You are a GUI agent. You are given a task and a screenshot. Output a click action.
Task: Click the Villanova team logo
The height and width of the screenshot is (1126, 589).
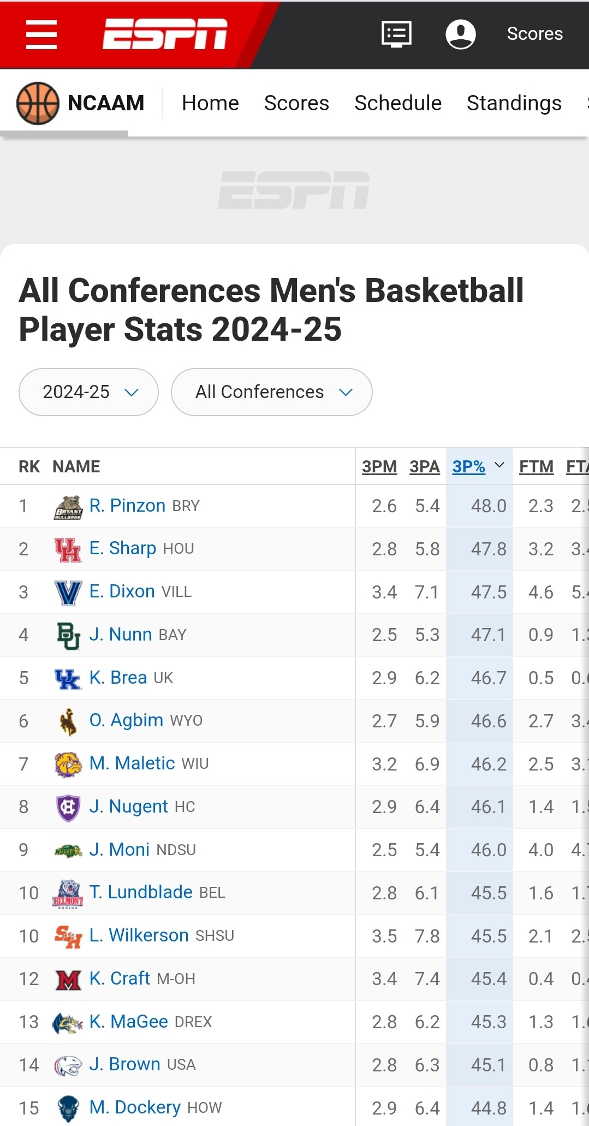click(x=68, y=592)
